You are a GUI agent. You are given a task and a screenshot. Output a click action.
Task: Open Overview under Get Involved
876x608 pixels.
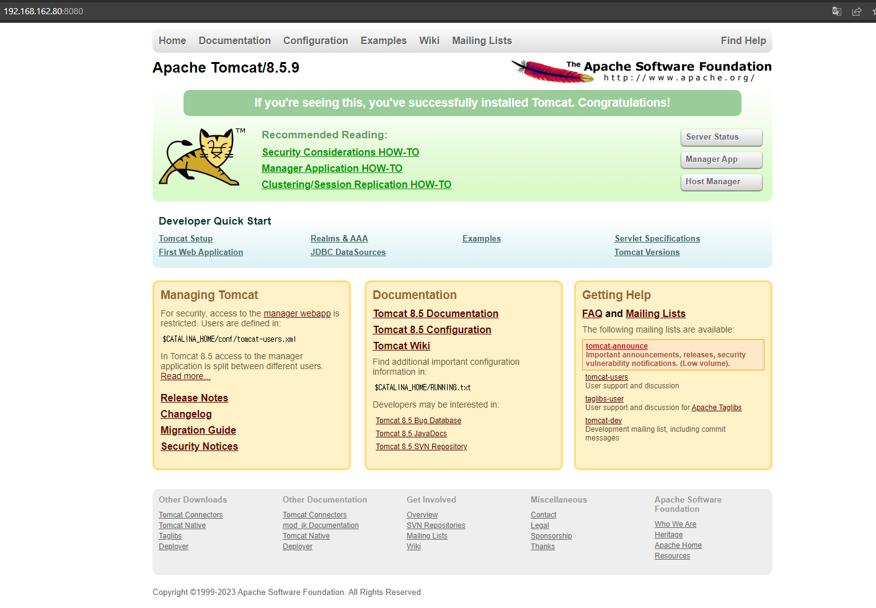(x=422, y=515)
